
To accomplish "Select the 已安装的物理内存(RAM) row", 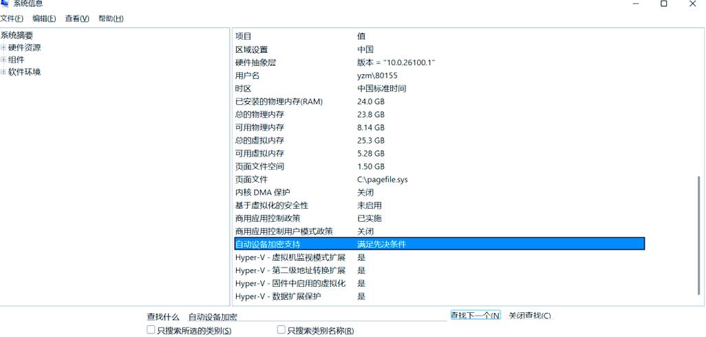I will pos(440,102).
